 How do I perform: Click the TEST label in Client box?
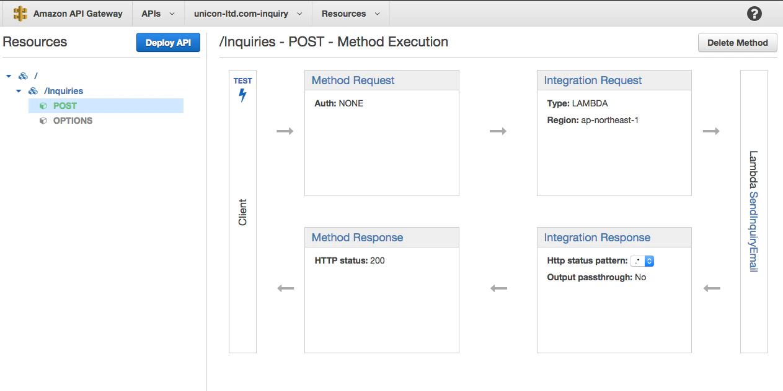point(242,81)
